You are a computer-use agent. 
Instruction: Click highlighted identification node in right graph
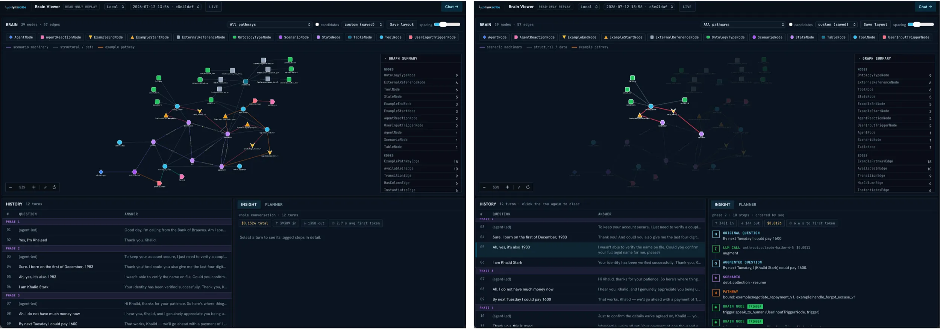click(x=663, y=123)
